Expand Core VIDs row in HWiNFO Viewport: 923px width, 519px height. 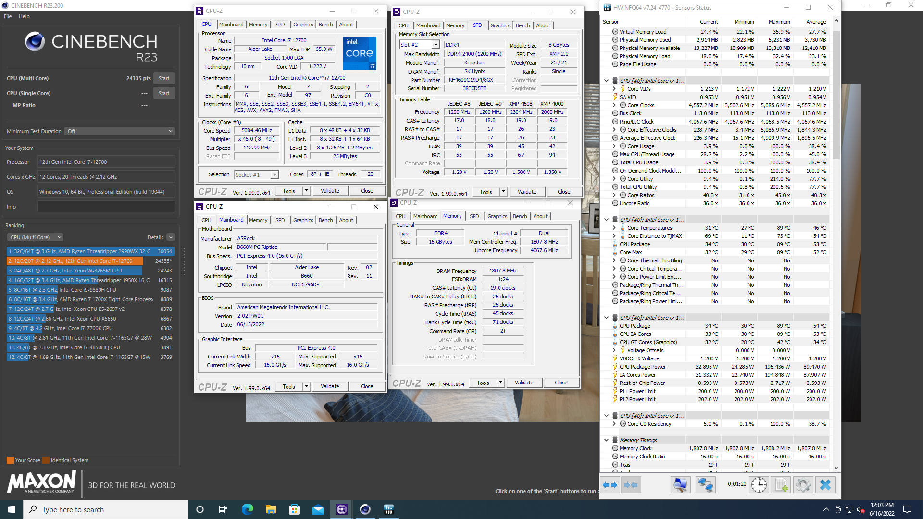[x=614, y=89]
